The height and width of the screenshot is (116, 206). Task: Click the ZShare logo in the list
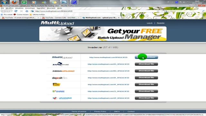point(58,92)
